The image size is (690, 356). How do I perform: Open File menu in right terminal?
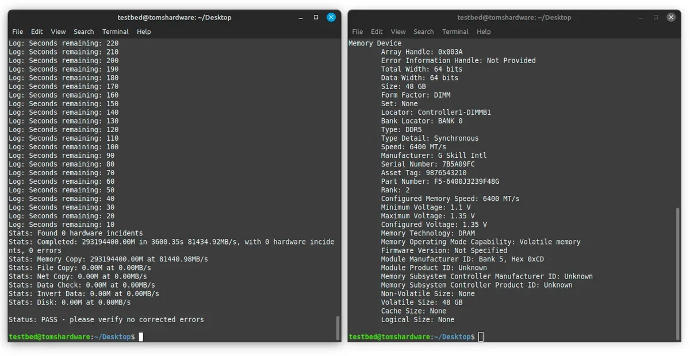(358, 32)
